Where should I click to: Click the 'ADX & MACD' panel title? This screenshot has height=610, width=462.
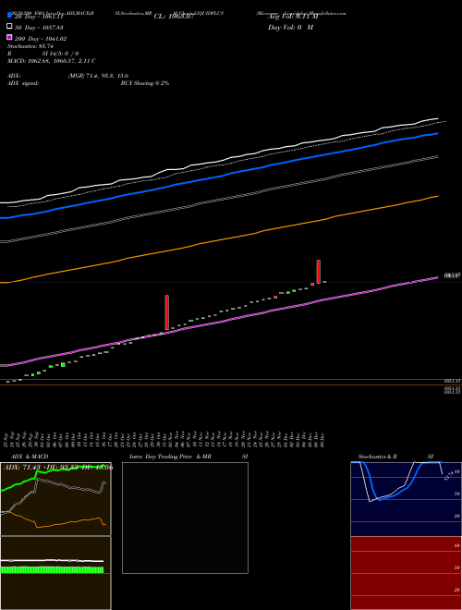pos(30,457)
